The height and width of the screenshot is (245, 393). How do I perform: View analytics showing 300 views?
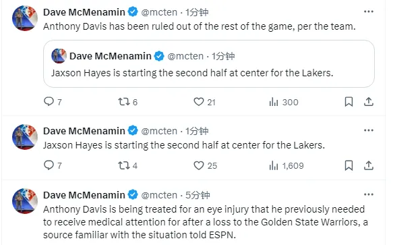(284, 102)
